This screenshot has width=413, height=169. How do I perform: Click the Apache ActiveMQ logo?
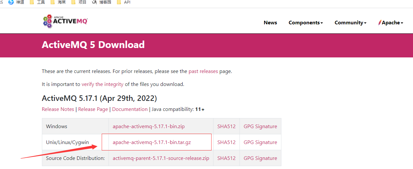65,21
